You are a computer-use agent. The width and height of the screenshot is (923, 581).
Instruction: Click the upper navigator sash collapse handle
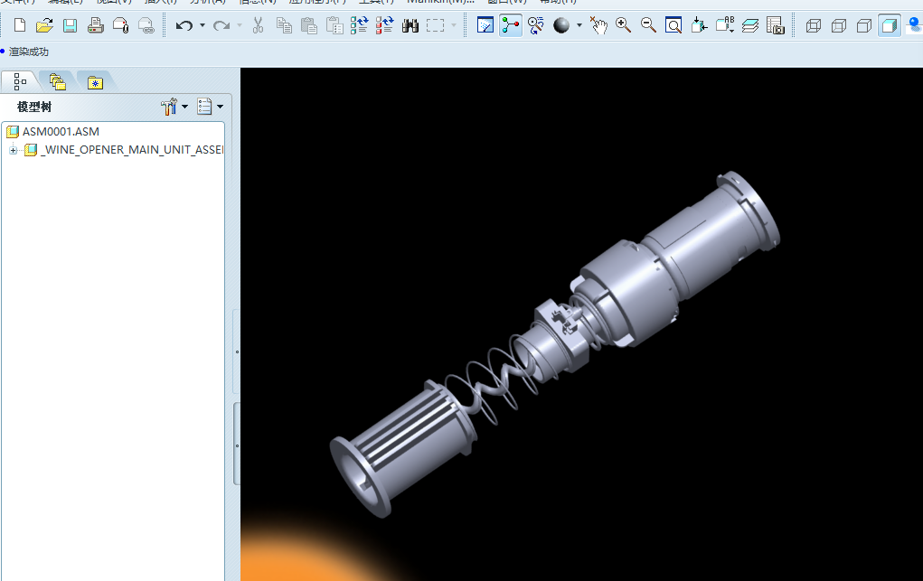[x=237, y=351]
